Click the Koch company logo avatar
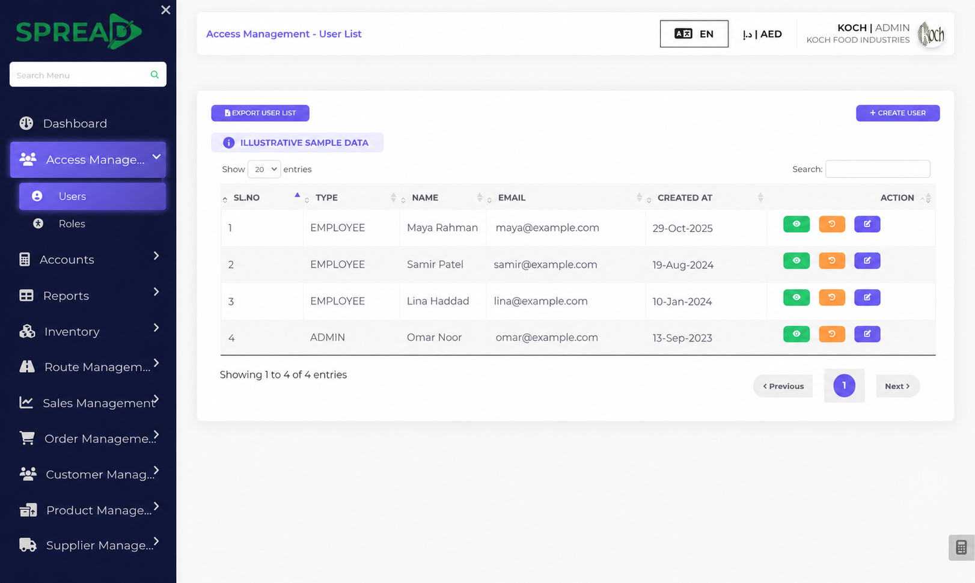 click(x=931, y=34)
